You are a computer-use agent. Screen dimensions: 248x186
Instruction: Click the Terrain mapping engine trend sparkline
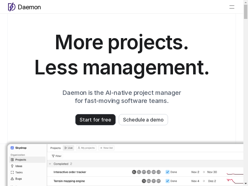click(x=235, y=181)
